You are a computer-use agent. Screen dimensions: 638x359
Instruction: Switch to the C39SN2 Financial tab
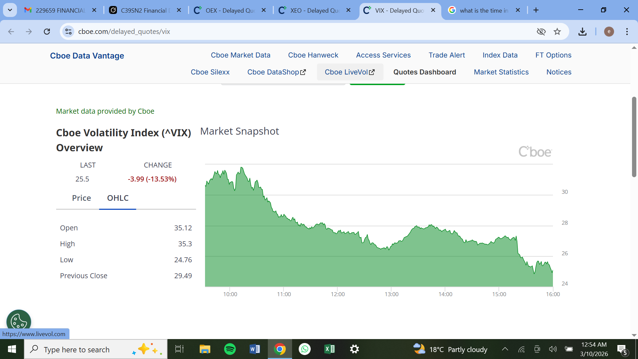[x=145, y=10]
